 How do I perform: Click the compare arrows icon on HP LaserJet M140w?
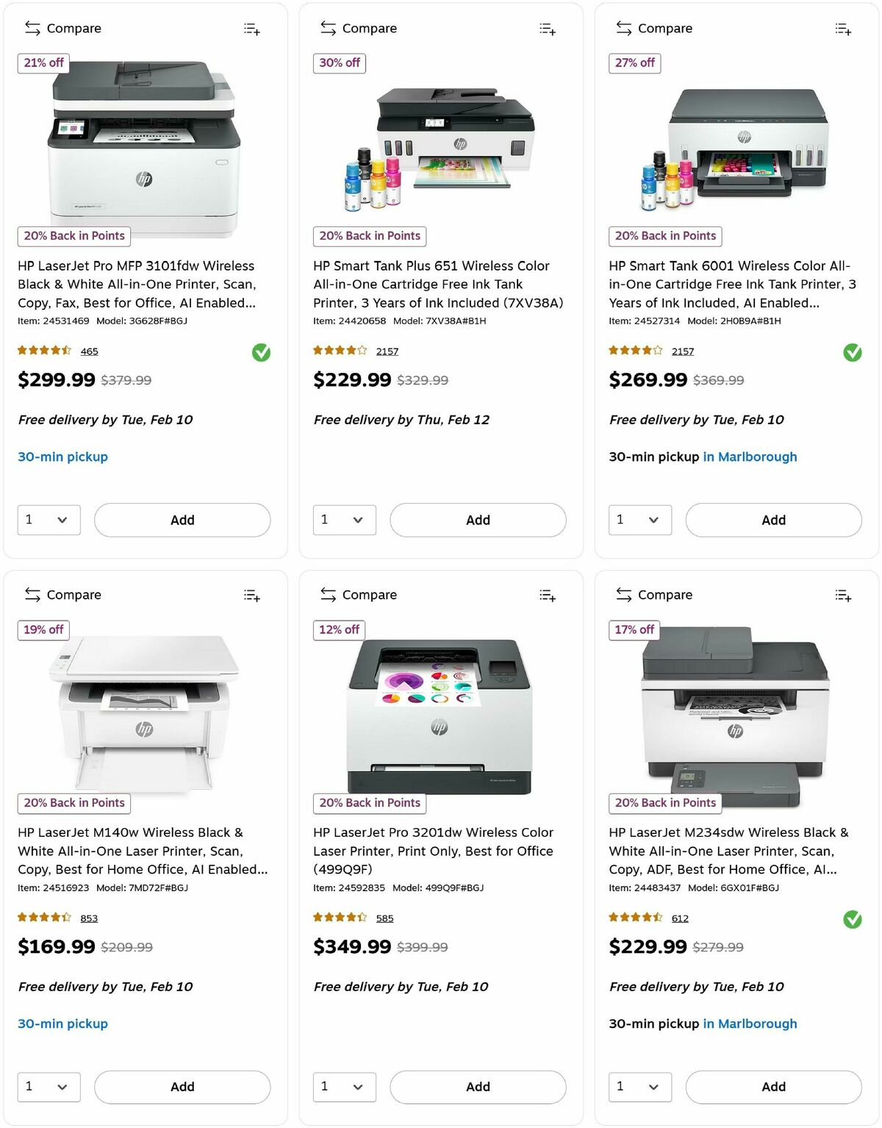[32, 594]
